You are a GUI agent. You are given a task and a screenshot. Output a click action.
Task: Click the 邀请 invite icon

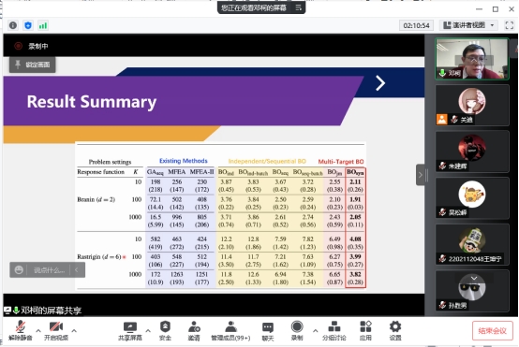point(194,330)
